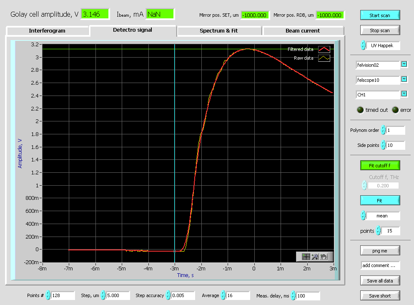The width and height of the screenshot is (414, 305).
Task: Click the Side points value field
Action: point(396,145)
